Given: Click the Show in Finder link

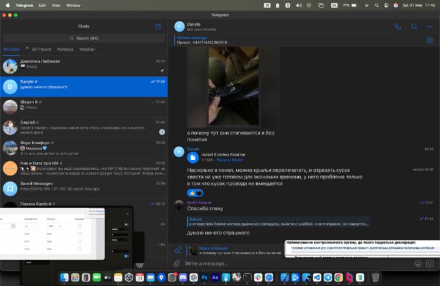Looking at the screenshot, I should point(230,160).
